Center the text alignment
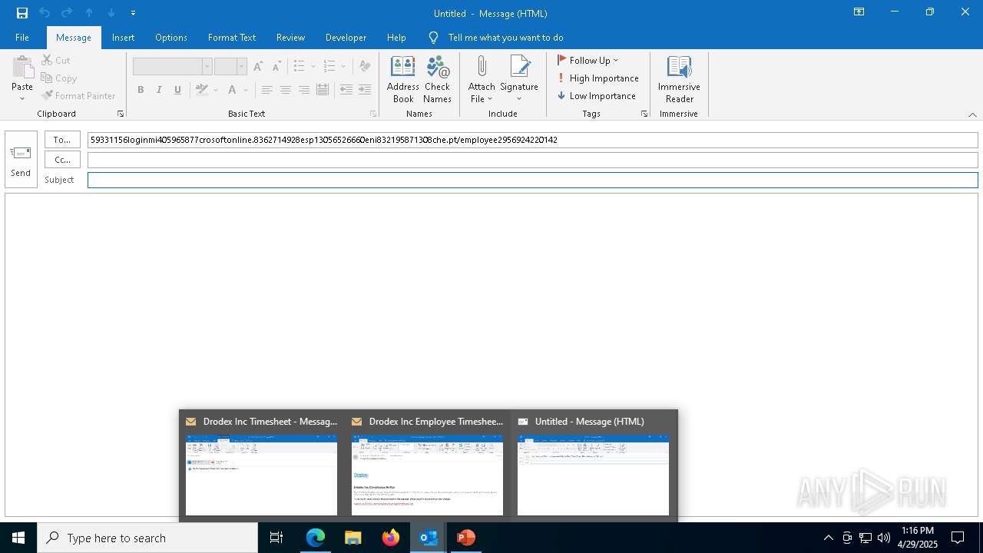Image resolution: width=983 pixels, height=553 pixels. point(285,90)
